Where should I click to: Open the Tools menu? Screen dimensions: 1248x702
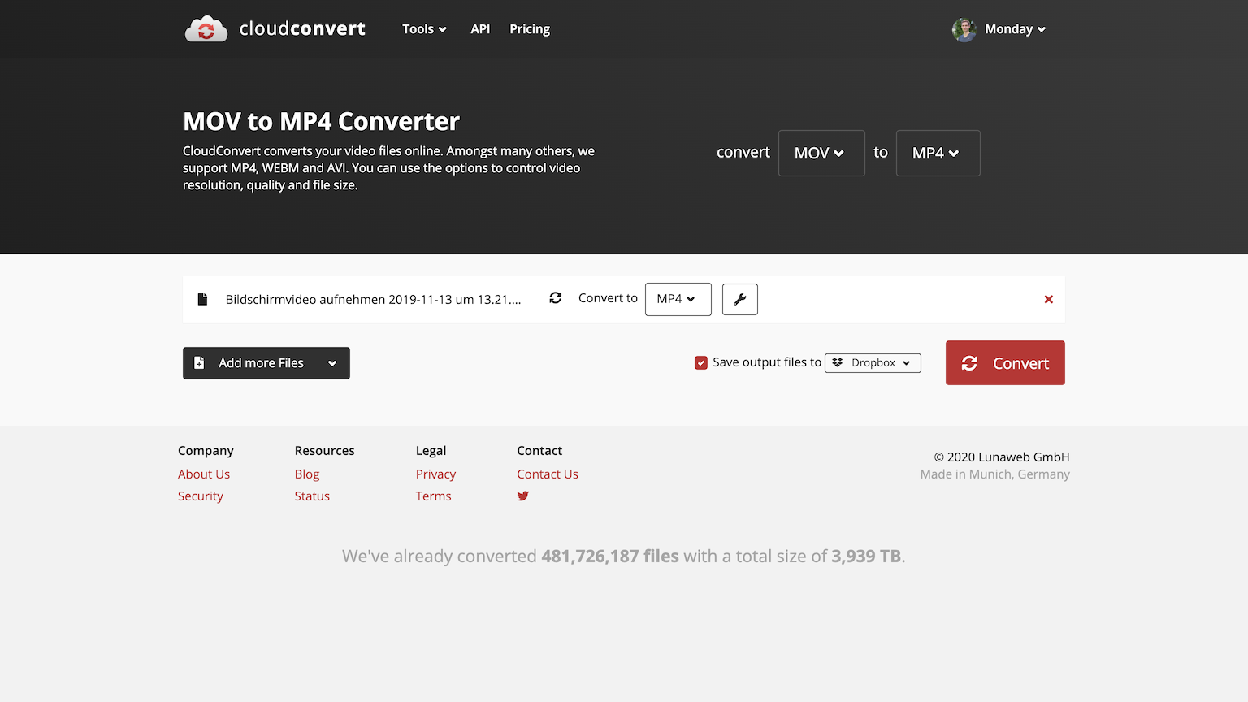click(424, 29)
